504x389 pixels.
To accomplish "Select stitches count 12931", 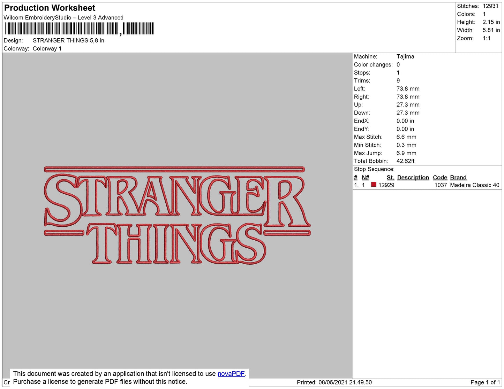I will 490,6.
